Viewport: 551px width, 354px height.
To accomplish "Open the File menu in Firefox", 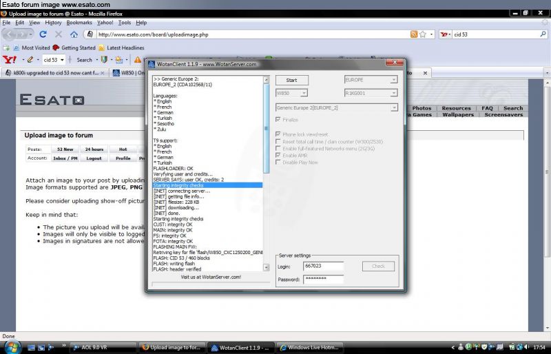I will click(6, 23).
